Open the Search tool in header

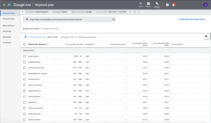pyautogui.click(x=141, y=4)
